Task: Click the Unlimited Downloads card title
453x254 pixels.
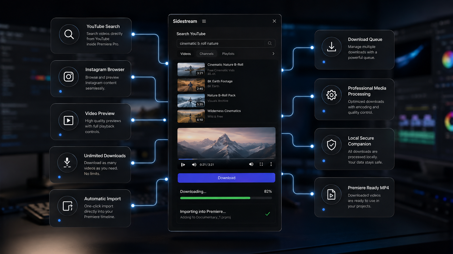Action: click(x=105, y=156)
